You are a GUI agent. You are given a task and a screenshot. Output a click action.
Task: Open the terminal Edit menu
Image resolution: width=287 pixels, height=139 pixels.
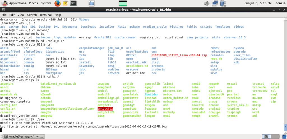coord(12,15)
